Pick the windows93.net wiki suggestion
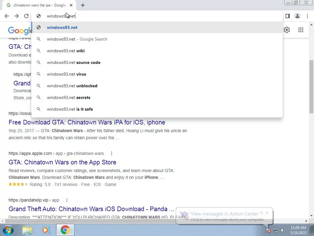The height and width of the screenshot is (236, 314). coord(157,51)
